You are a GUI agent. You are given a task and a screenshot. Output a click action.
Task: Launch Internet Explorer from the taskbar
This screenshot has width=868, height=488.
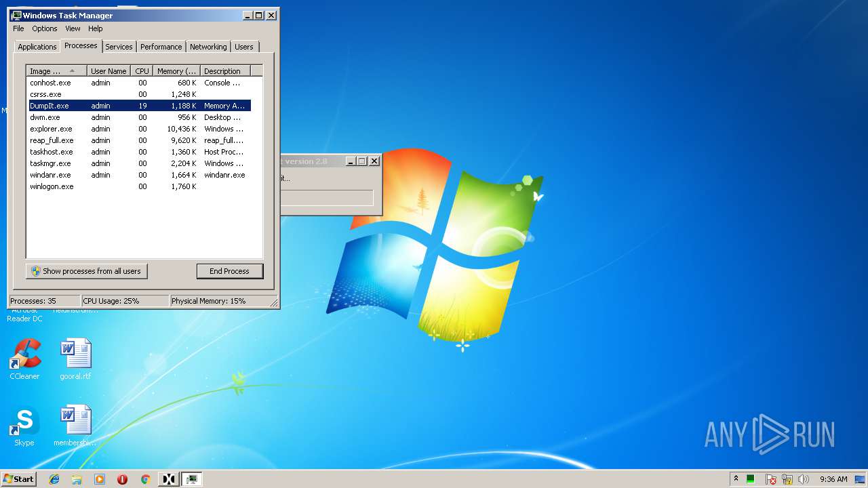coord(54,479)
